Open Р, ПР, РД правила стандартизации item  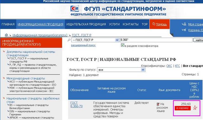pyautogui.click(x=33, y=68)
